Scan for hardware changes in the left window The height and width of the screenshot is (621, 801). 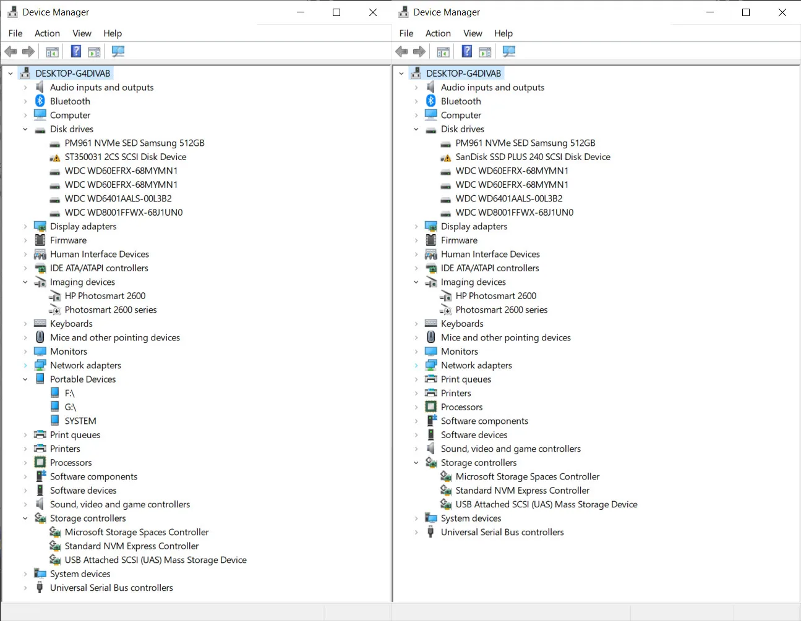click(x=118, y=52)
